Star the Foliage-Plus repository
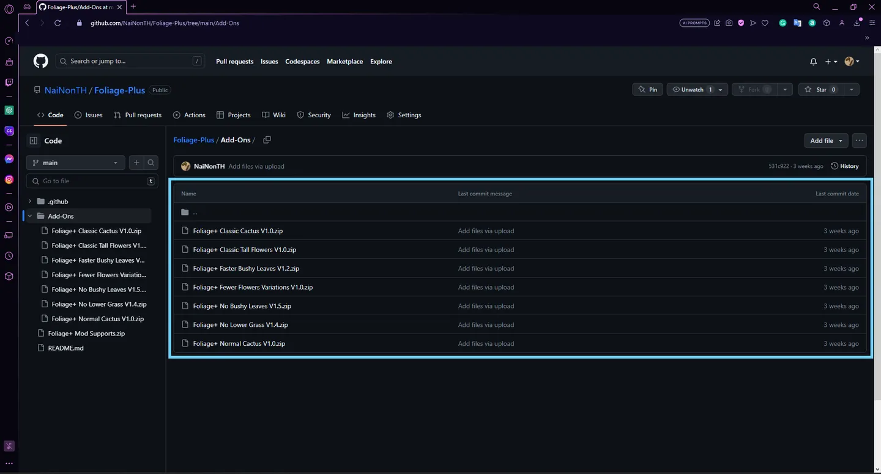Viewport: 881px width, 474px height. point(820,90)
